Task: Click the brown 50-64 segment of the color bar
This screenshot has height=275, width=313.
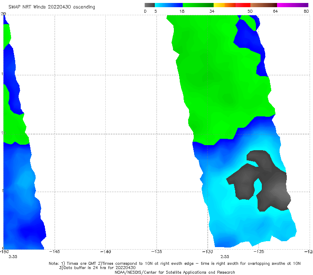Action: click(264, 5)
